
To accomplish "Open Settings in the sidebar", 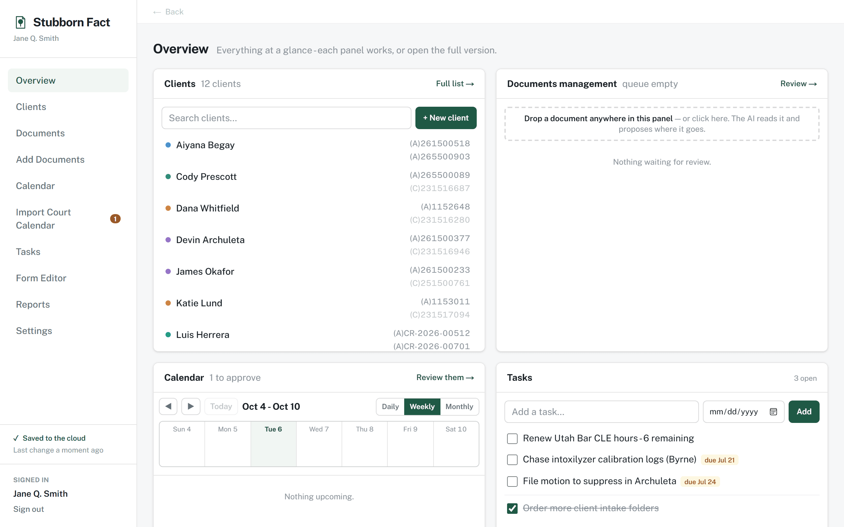I will 68,331.
